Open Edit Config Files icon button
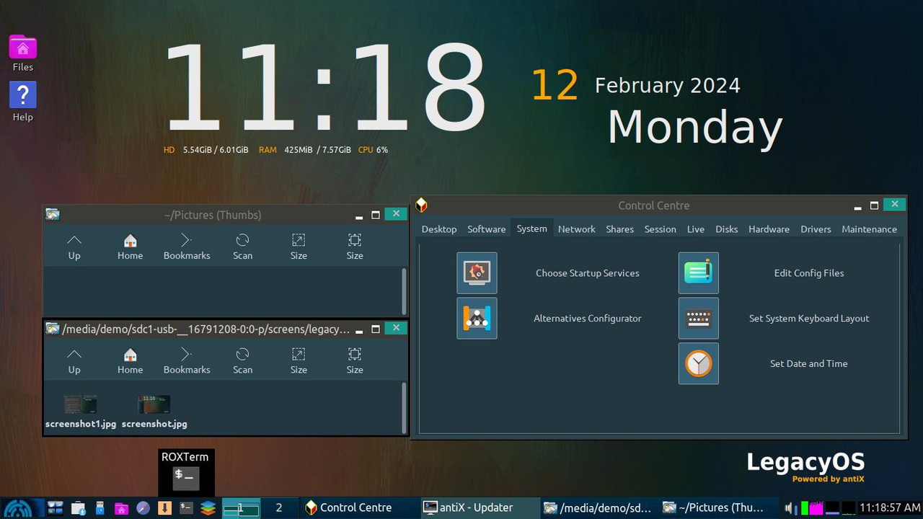 (698, 273)
